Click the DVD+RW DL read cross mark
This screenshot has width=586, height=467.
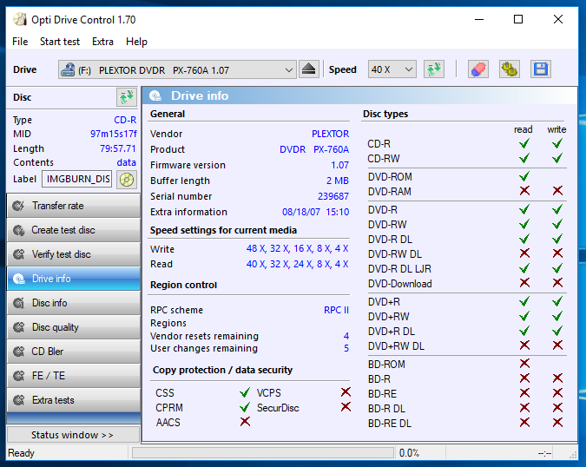[524, 345]
